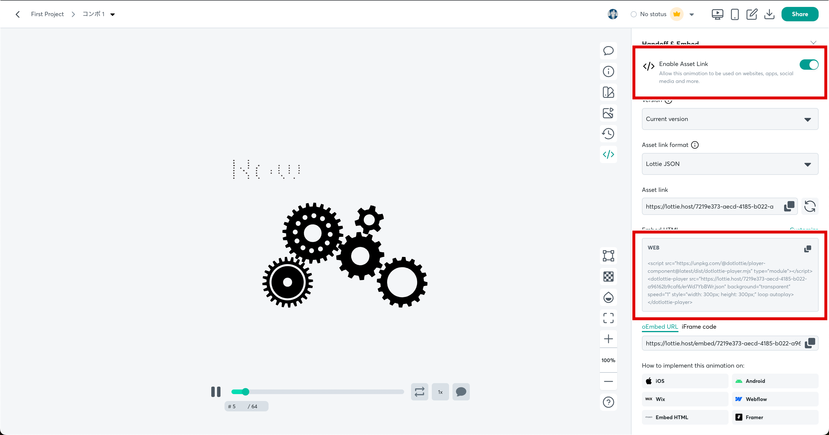
Task: Open the Handoff & Embed code icon
Action: [x=608, y=154]
